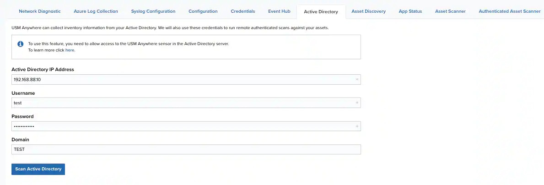Image resolution: width=544 pixels, height=185 pixels.
Task: Click the asterisk icon in Username field
Action: pyautogui.click(x=357, y=103)
